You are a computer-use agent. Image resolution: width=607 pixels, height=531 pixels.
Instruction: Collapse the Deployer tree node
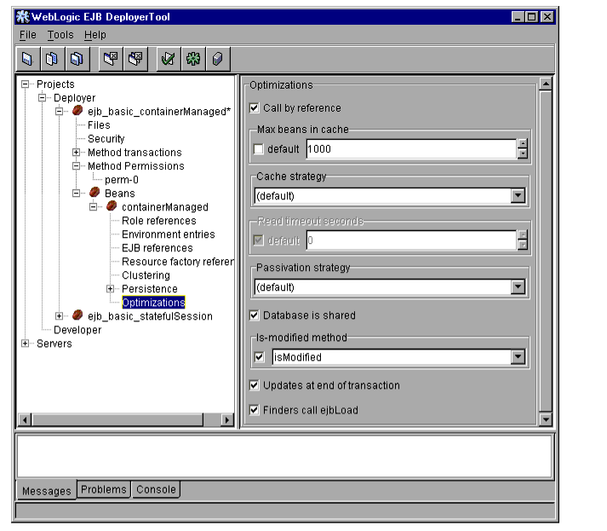43,98
